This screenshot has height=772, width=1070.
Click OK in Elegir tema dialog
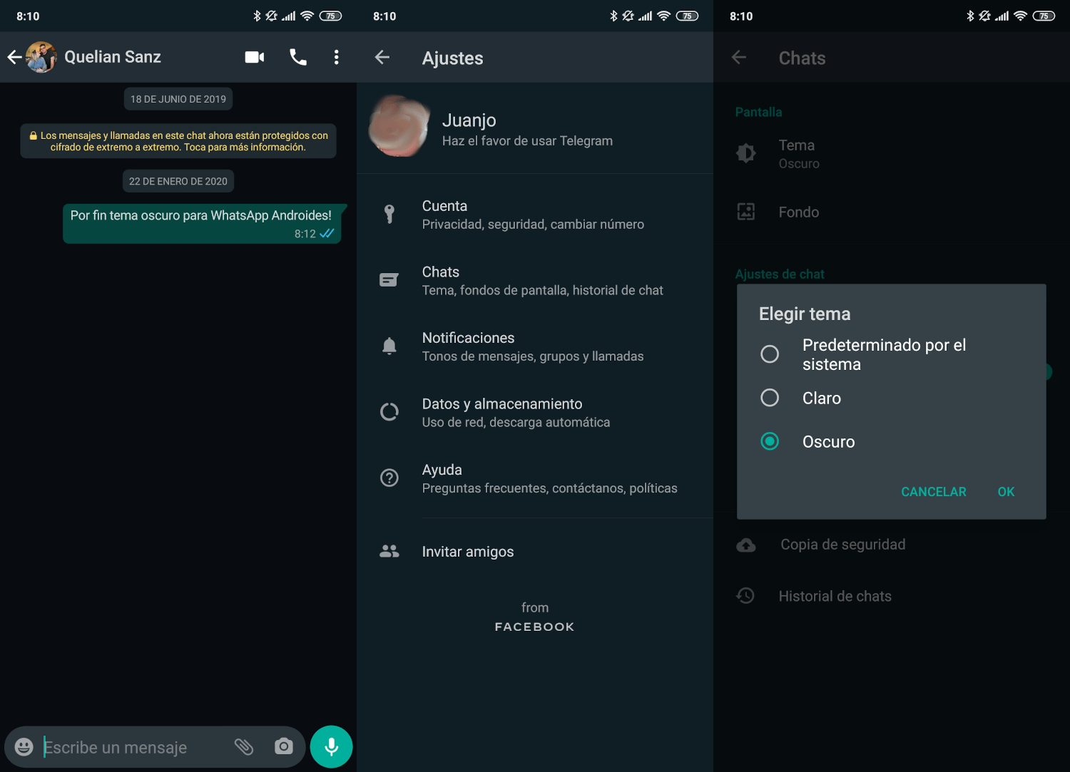[1006, 492]
